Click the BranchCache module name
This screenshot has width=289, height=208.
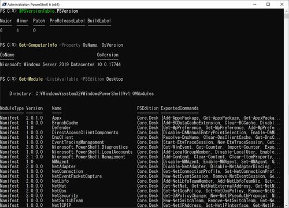pyautogui.click(x=65, y=123)
